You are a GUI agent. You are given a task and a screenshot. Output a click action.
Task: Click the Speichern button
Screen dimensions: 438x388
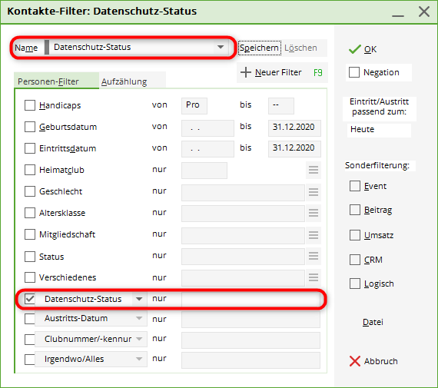click(260, 48)
